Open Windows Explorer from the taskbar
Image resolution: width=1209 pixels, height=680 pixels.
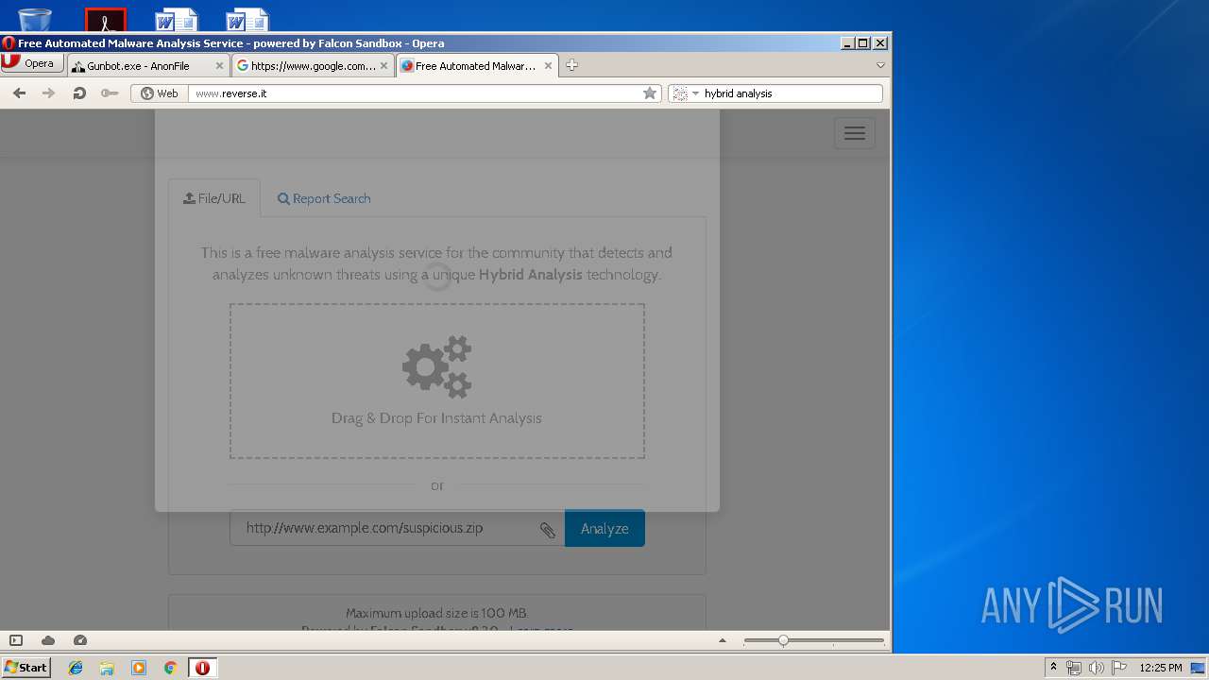tap(107, 668)
